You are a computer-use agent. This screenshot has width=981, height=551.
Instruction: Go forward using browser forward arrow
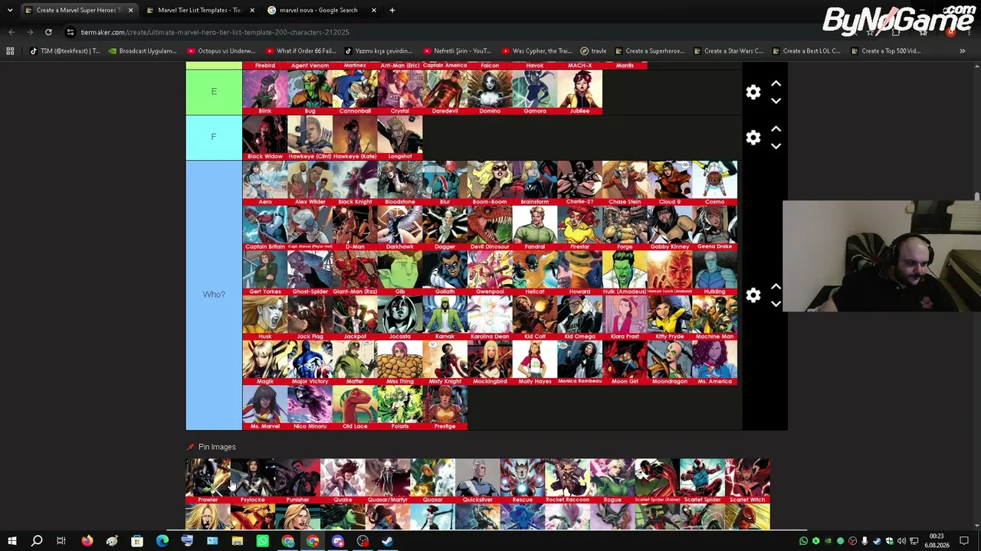[30, 32]
